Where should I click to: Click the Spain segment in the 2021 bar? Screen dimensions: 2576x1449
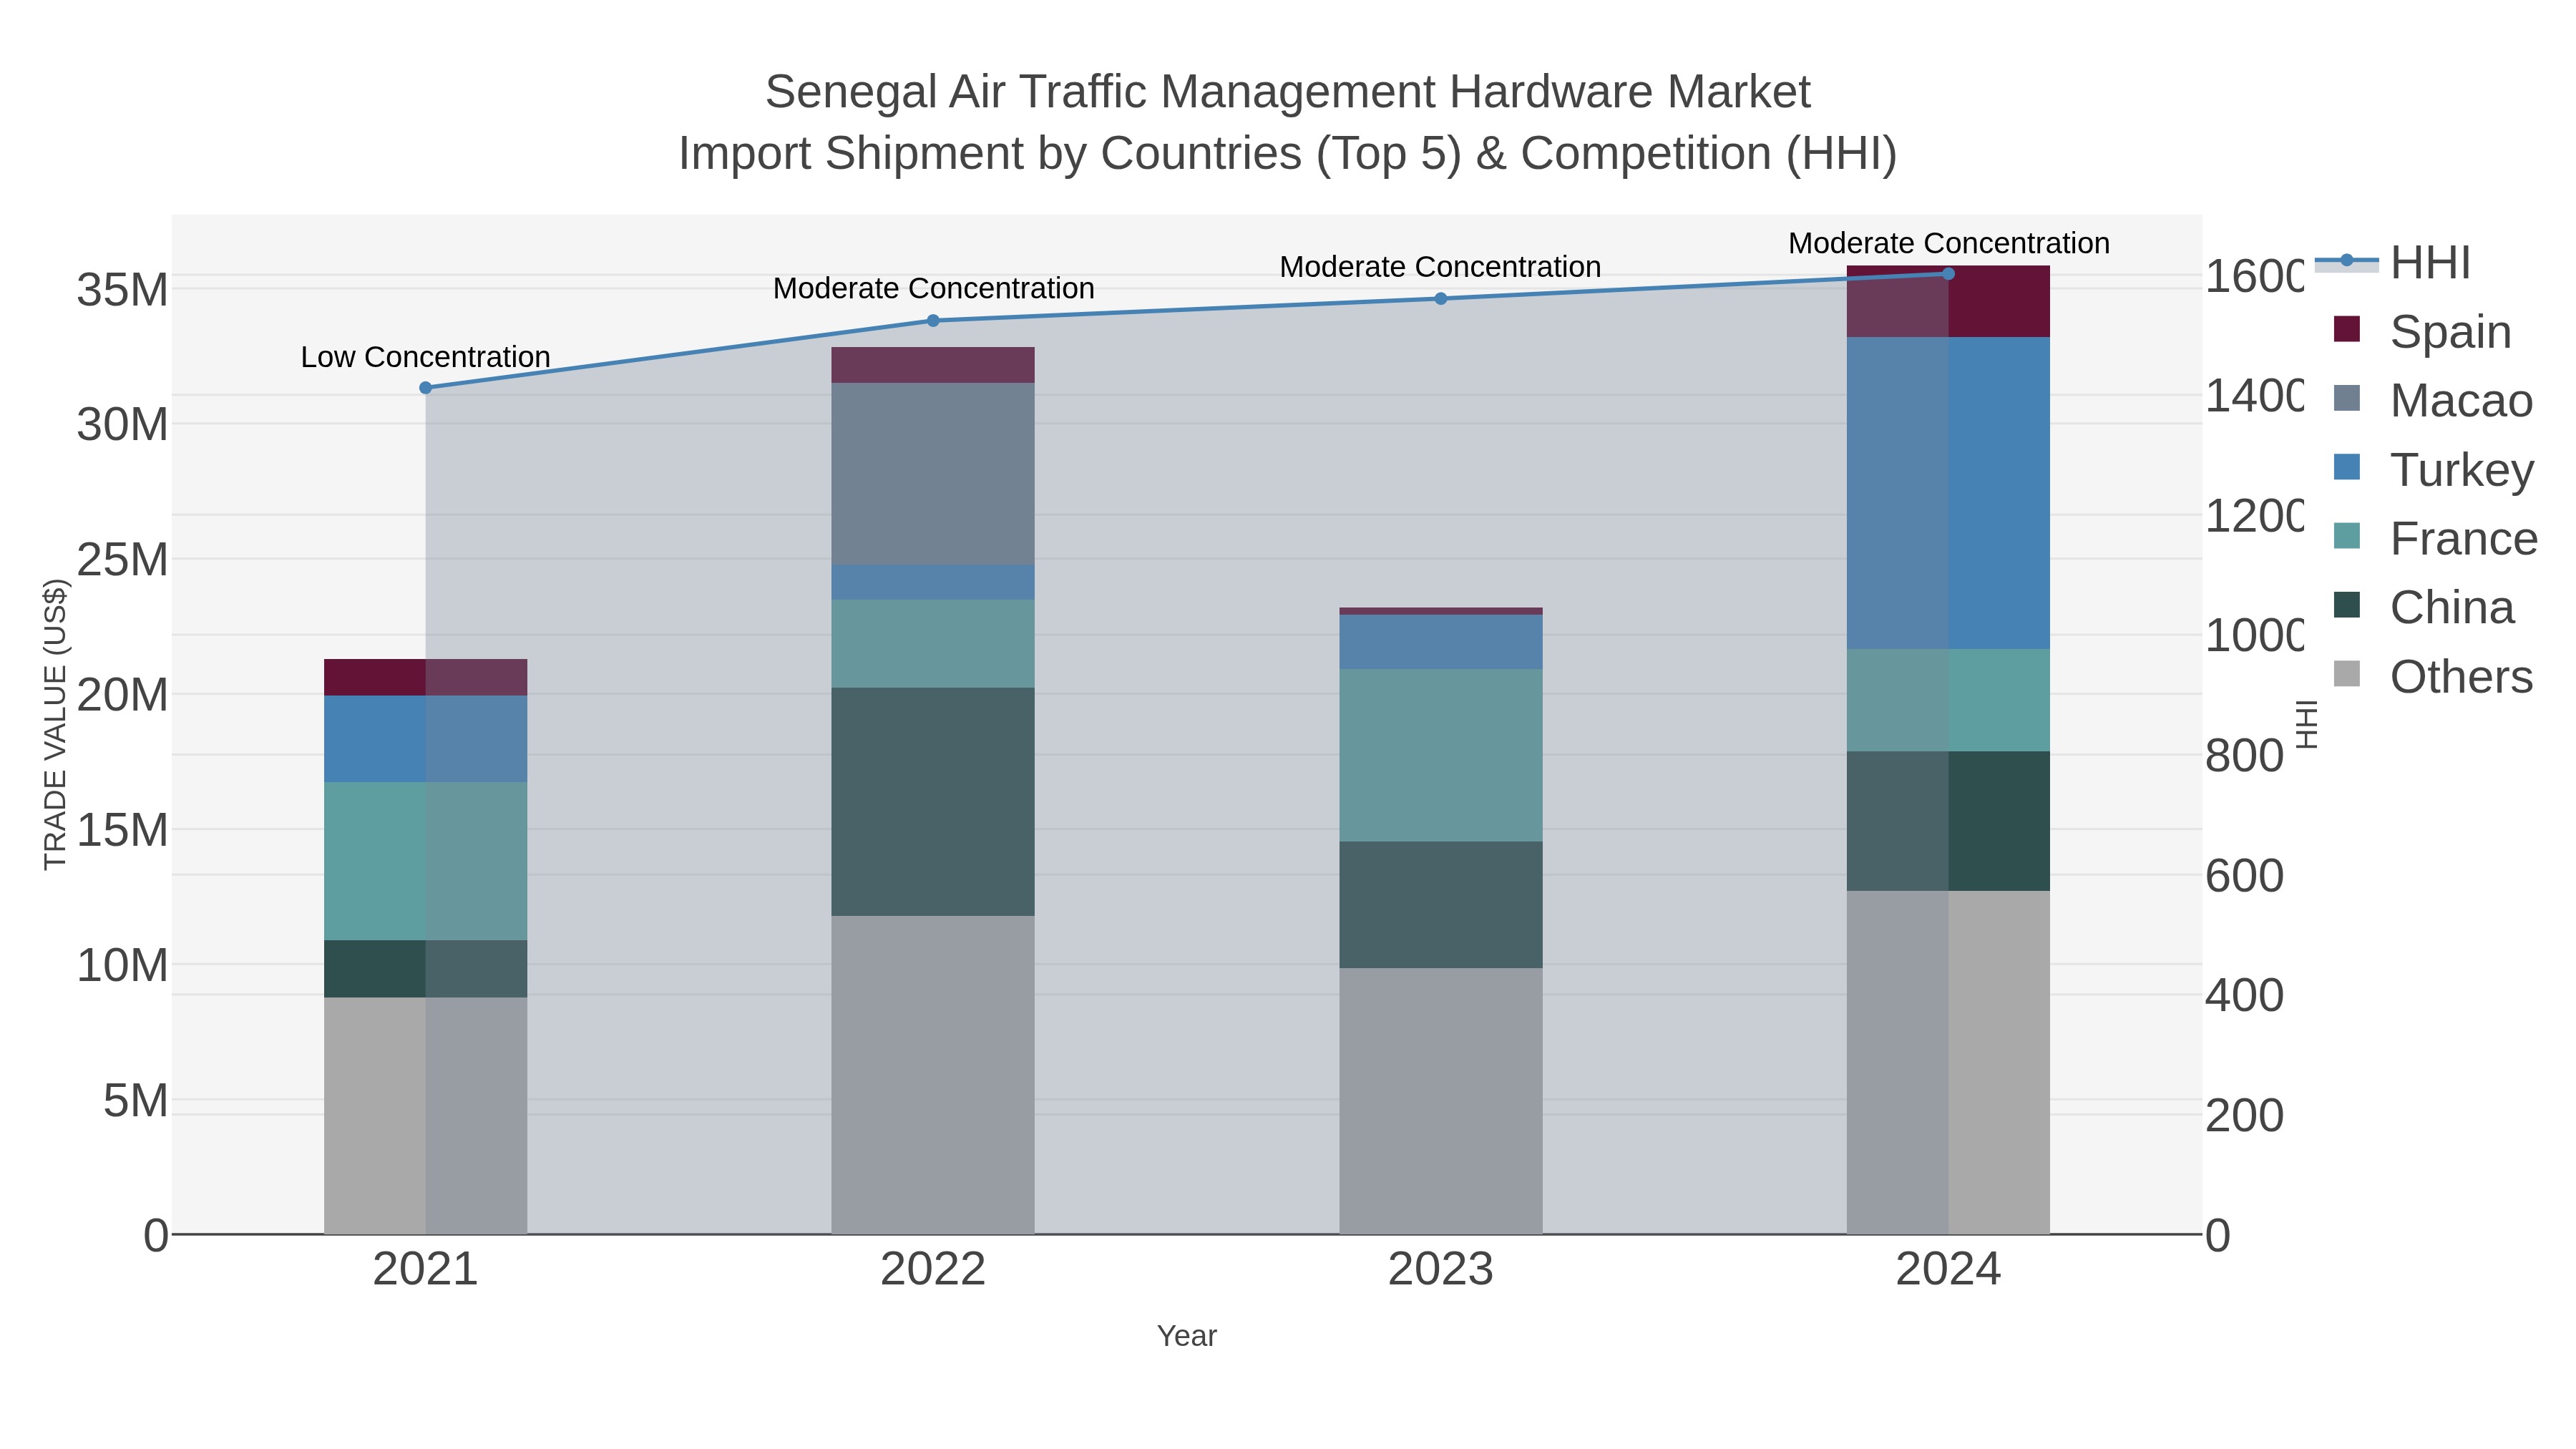pos(425,677)
